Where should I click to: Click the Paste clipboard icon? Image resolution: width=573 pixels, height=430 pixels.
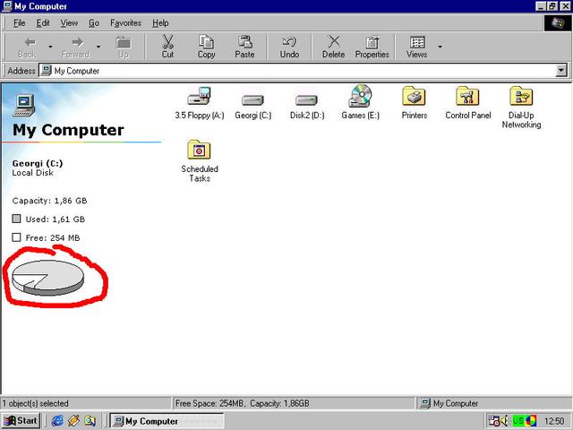point(244,42)
